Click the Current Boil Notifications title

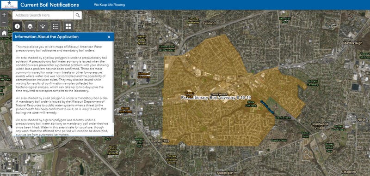coord(49,5)
